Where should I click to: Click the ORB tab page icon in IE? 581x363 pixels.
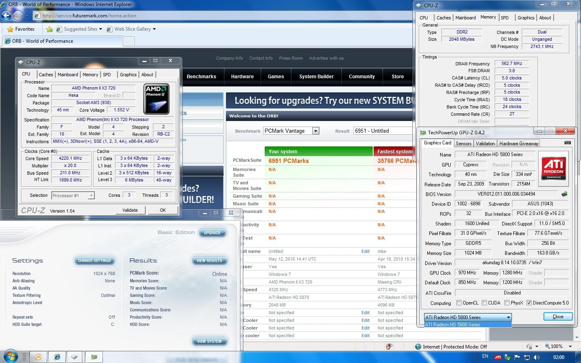(x=7, y=41)
